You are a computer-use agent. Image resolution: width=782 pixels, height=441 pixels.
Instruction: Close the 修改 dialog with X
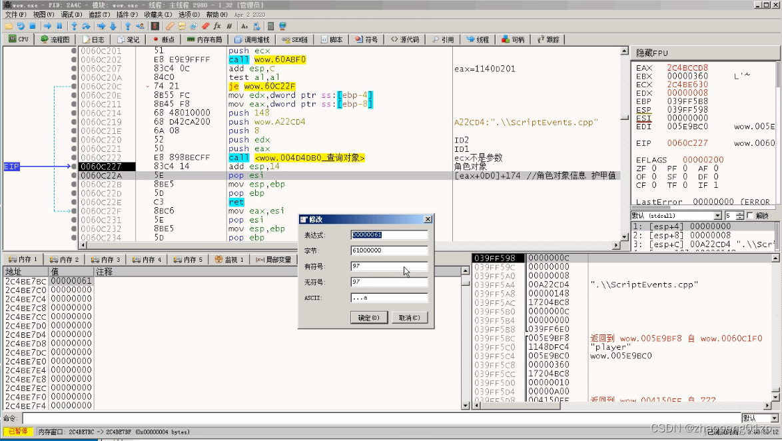pyautogui.click(x=428, y=220)
